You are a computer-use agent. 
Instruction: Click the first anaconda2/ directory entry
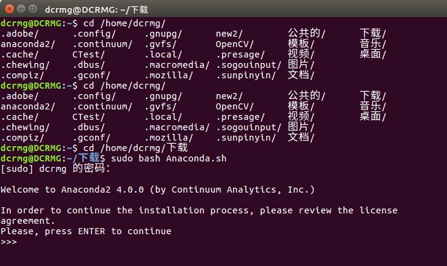click(28, 44)
